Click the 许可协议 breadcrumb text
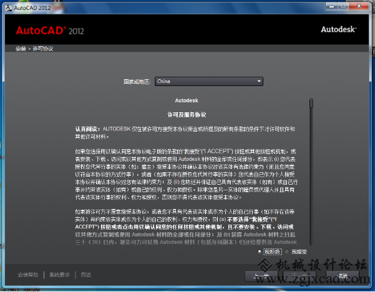Screen dimensions: 375x292 point(43,49)
